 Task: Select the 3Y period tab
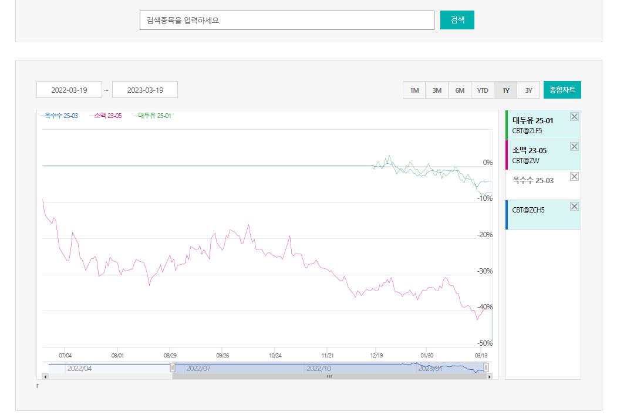click(x=528, y=90)
